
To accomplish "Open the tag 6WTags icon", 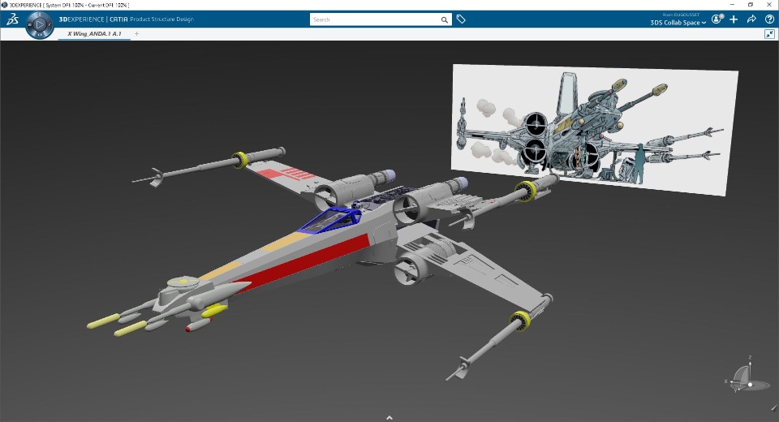I will (461, 19).
